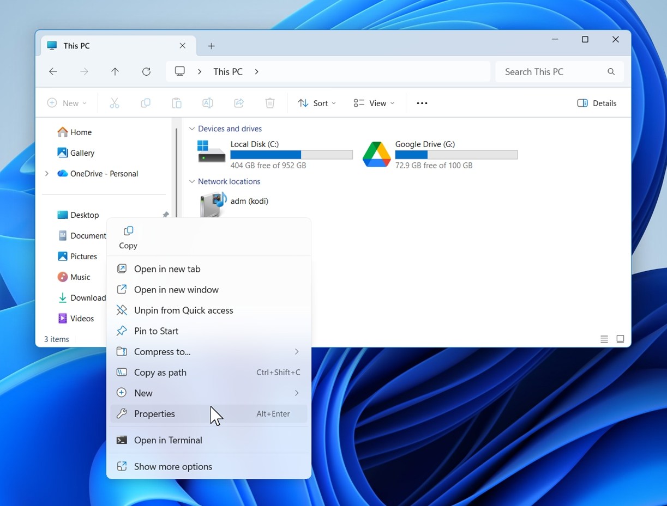Expand the breadcrumb chevron after This PC
The width and height of the screenshot is (667, 506).
[256, 71]
